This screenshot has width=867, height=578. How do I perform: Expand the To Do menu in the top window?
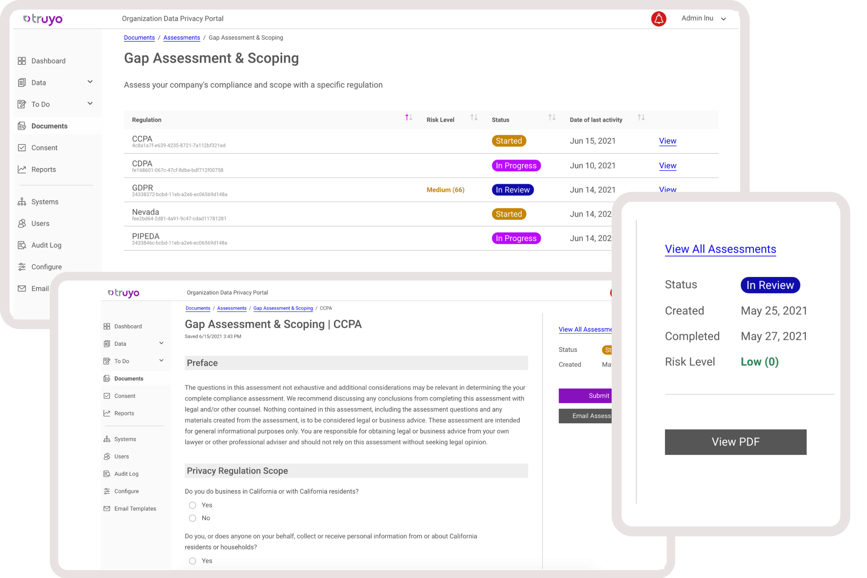(x=90, y=104)
